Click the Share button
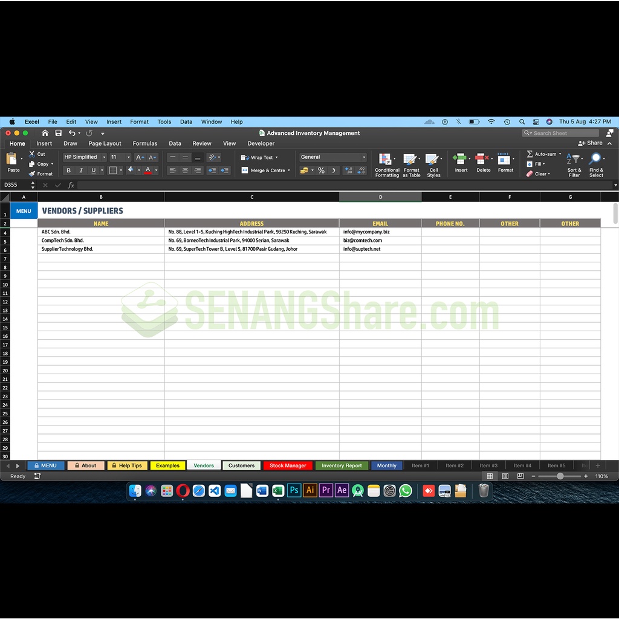Image resolution: width=619 pixels, height=619 pixels. (x=591, y=143)
